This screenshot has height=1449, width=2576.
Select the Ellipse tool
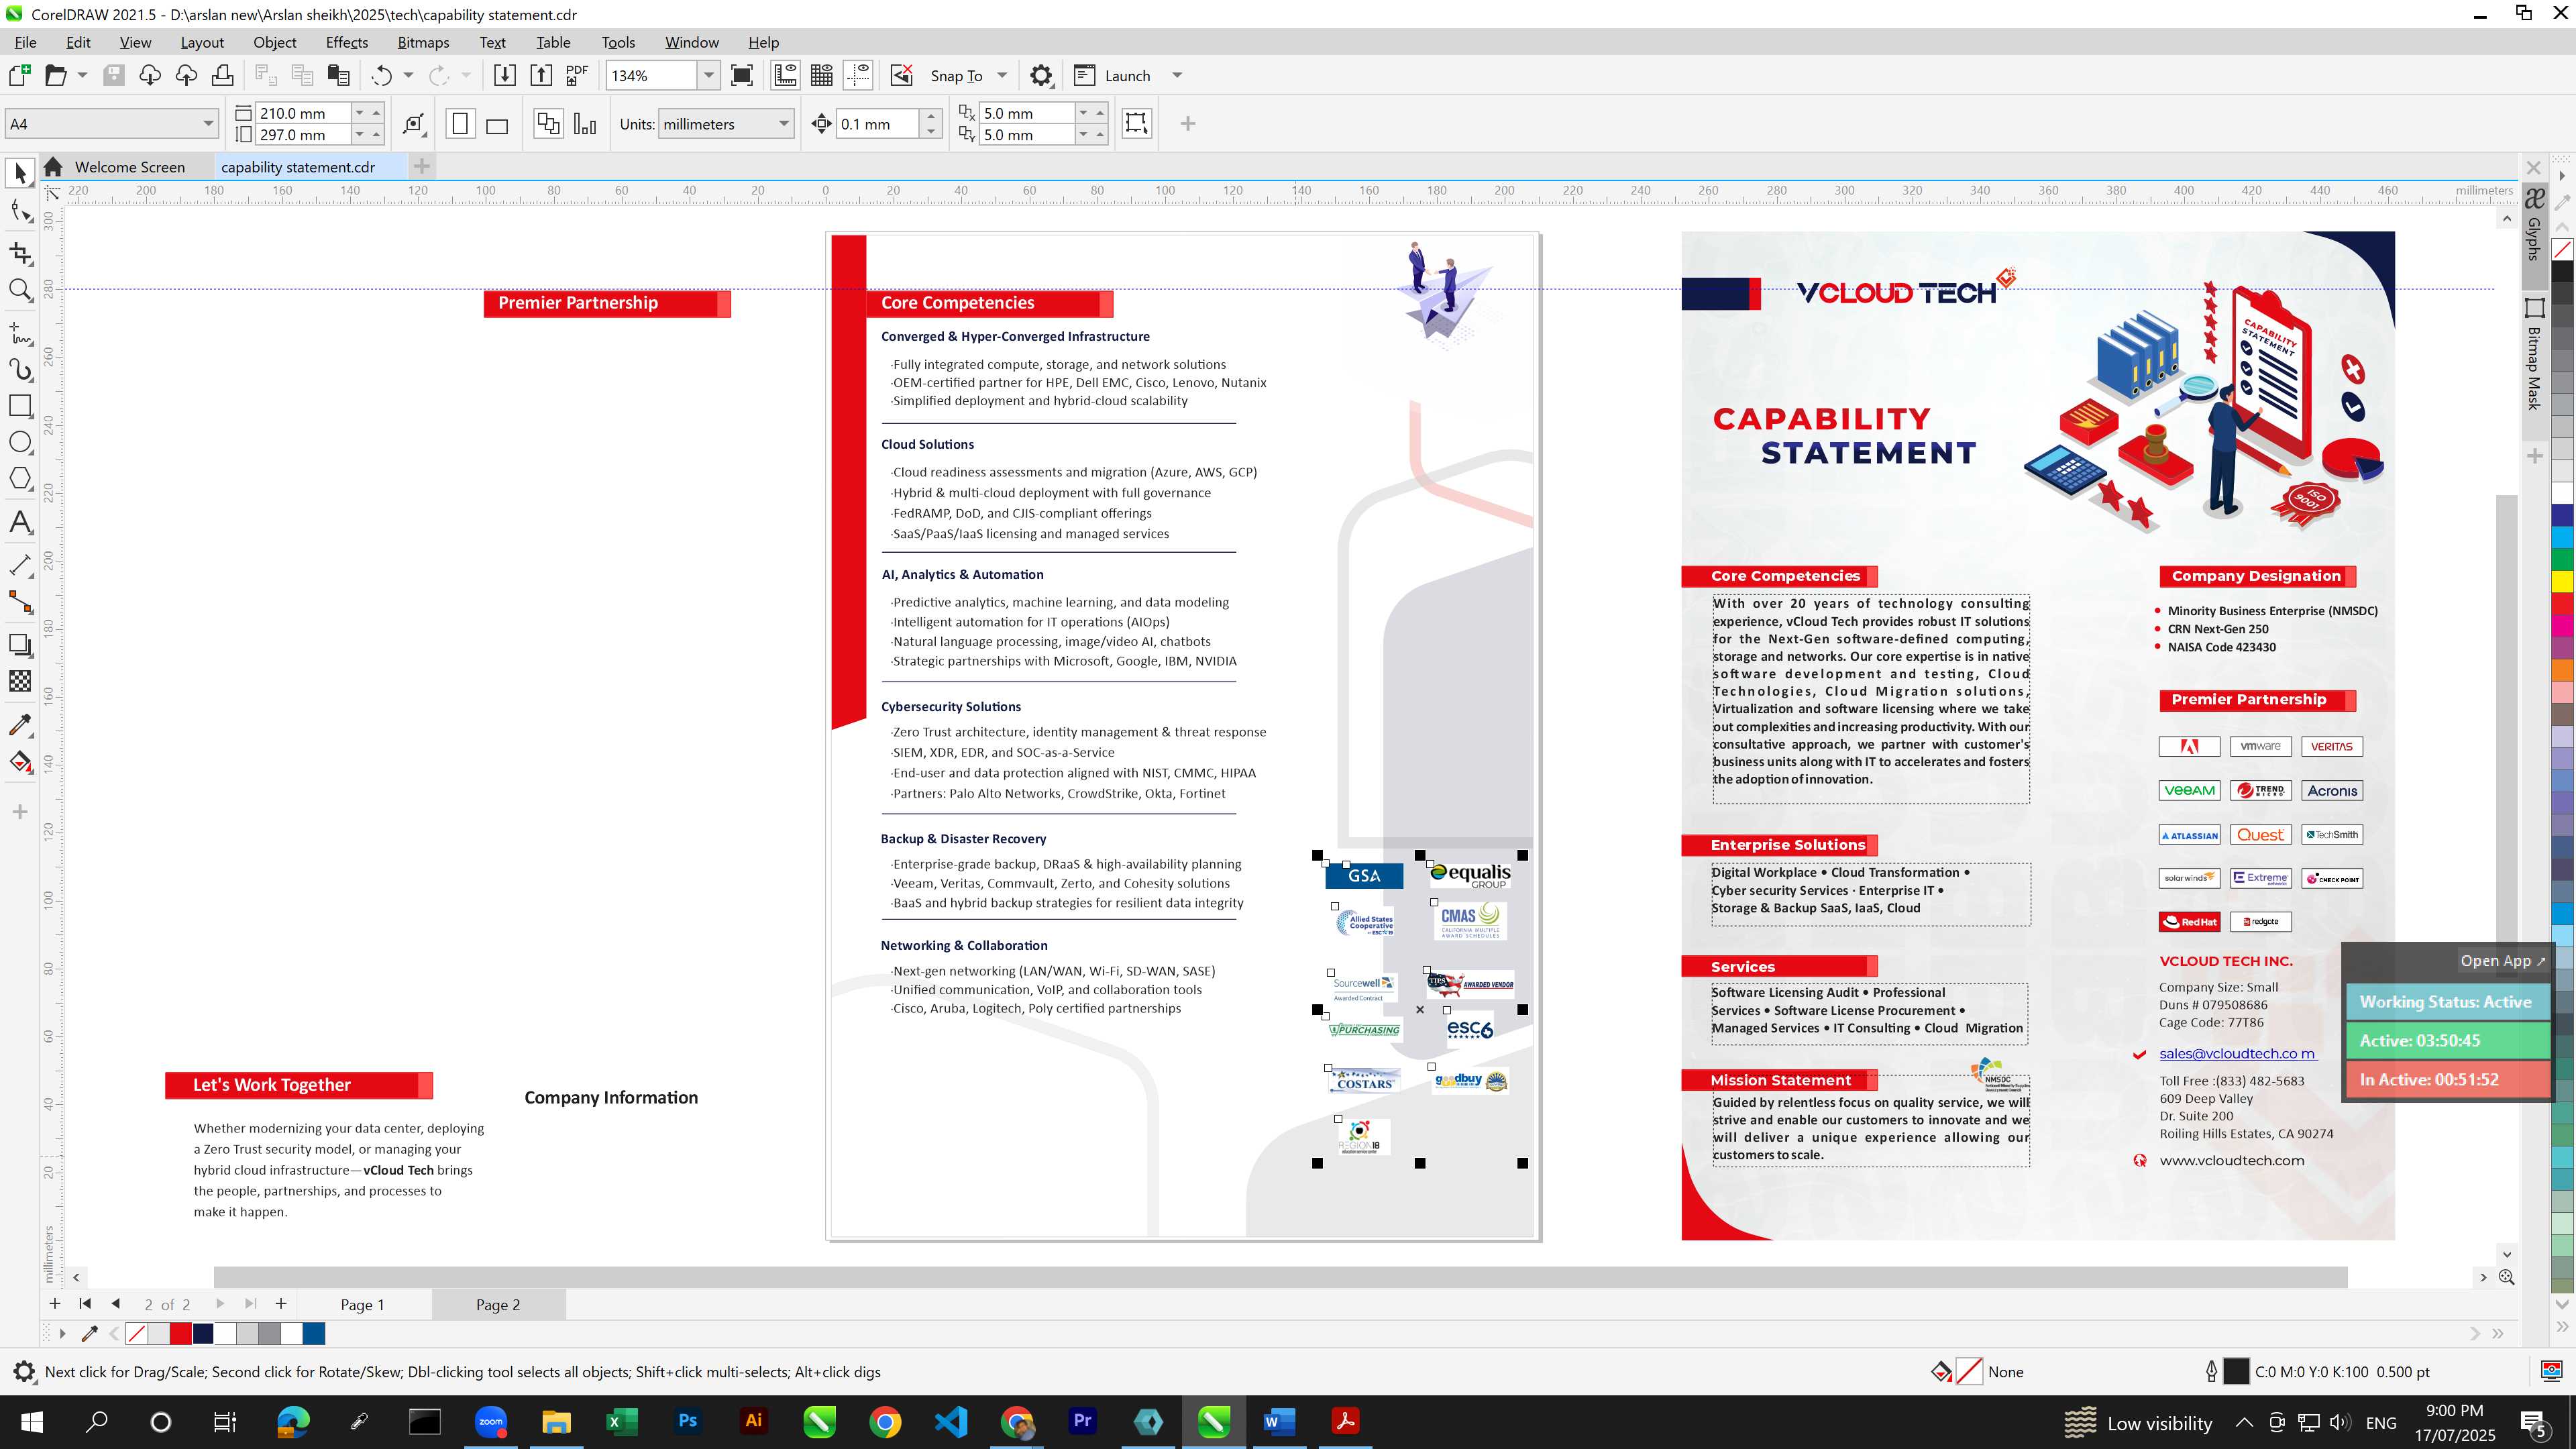[x=20, y=442]
